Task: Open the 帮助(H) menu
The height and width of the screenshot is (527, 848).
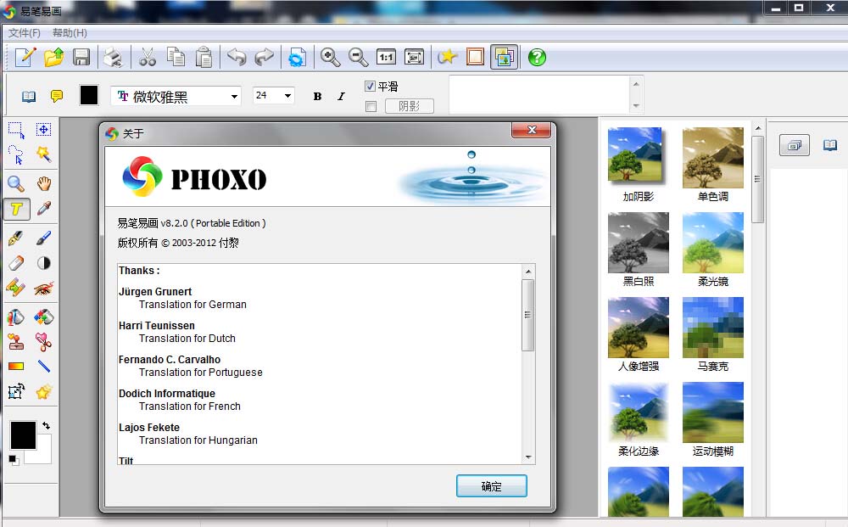Action: (x=70, y=33)
